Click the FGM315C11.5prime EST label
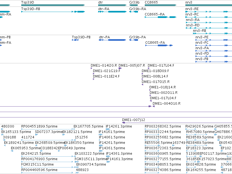This screenshot has width=232, height=174. pos(37,165)
